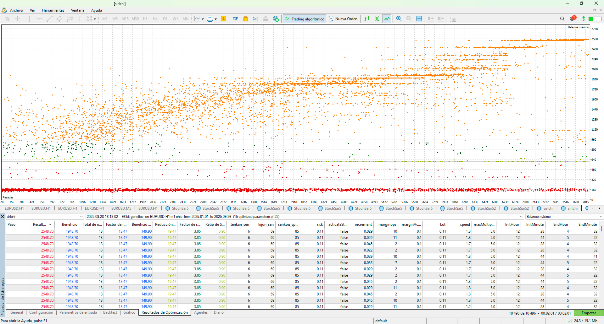Toggle Trading algorítmico on or off
The width and height of the screenshot is (604, 324).
coord(304,19)
